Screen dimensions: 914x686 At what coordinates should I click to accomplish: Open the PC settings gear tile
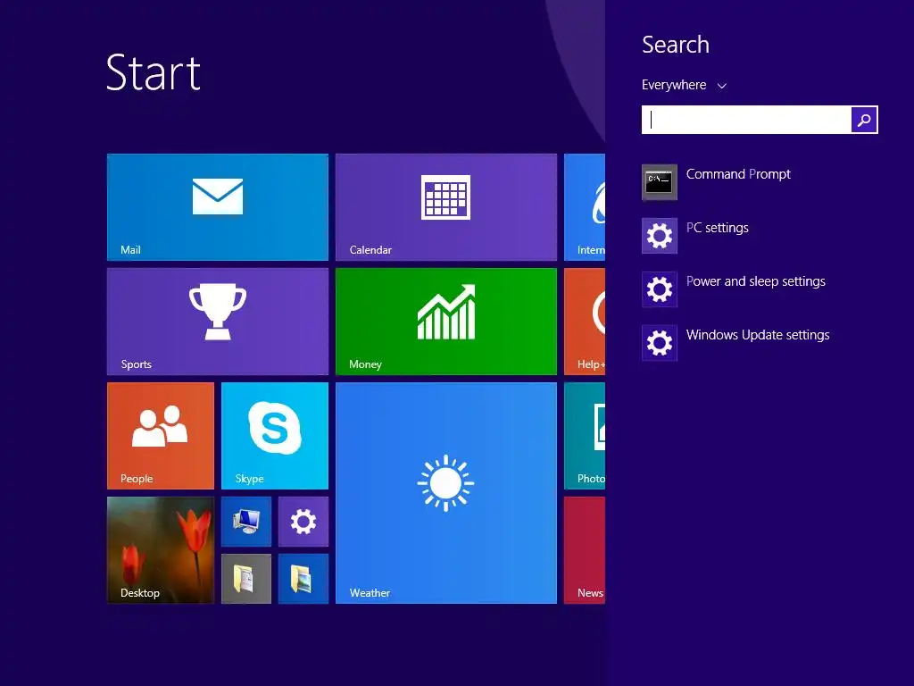pos(303,522)
